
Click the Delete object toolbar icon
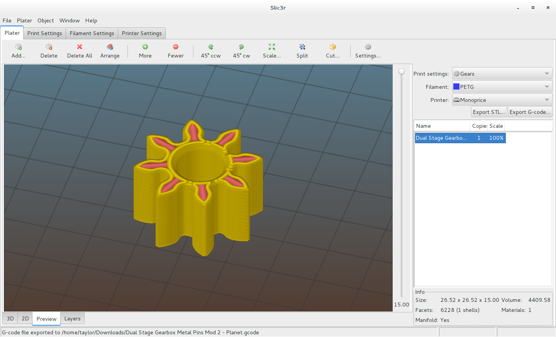point(49,47)
